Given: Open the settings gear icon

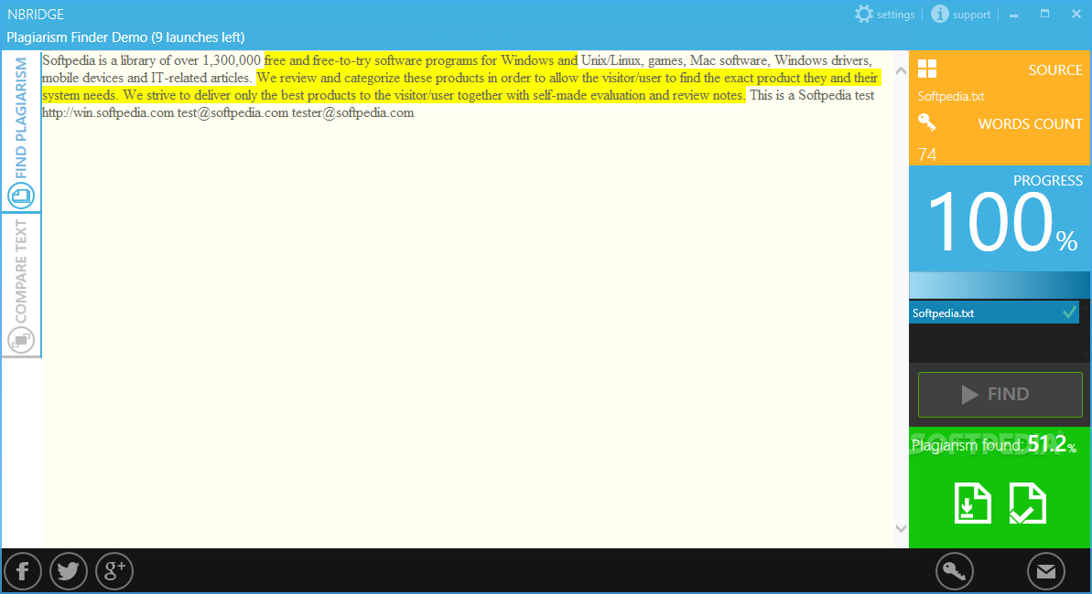Looking at the screenshot, I should [863, 14].
